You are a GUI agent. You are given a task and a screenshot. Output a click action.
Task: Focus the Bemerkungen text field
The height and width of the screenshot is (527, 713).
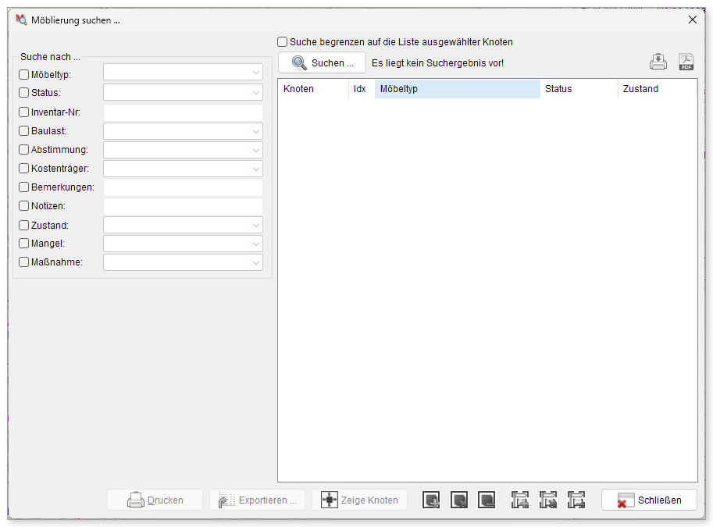click(183, 187)
